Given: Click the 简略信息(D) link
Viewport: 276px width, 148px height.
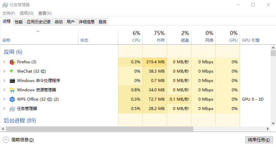Looking at the screenshot, I should coord(23,140).
